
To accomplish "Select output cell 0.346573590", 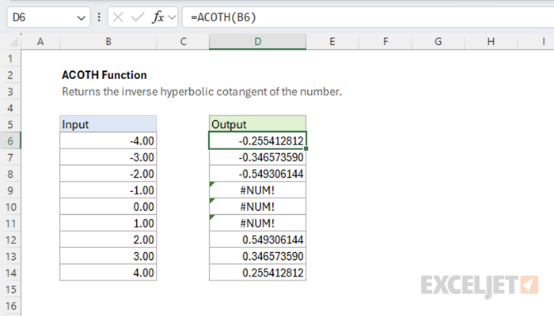I will (x=257, y=257).
